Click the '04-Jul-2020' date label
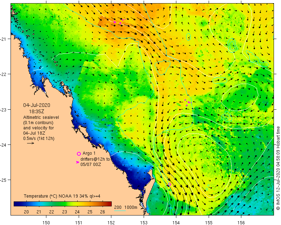Screen dimensions: 281x225 click(x=37, y=105)
